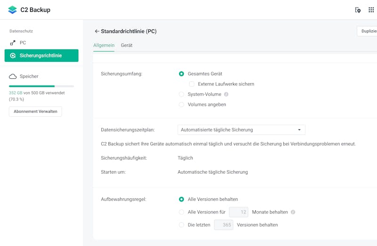Enable Externe Laufwerke sichern checkbox
377x246 pixels.
[x=192, y=84]
